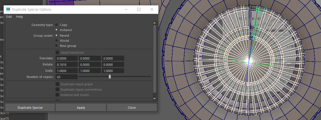Click Rotate Y field

click(x=90, y=64)
